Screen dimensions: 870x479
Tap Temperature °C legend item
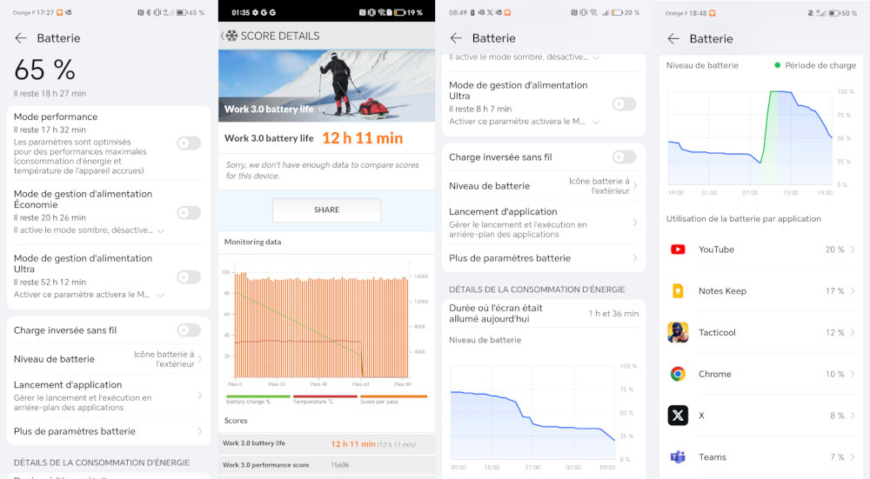[325, 399]
